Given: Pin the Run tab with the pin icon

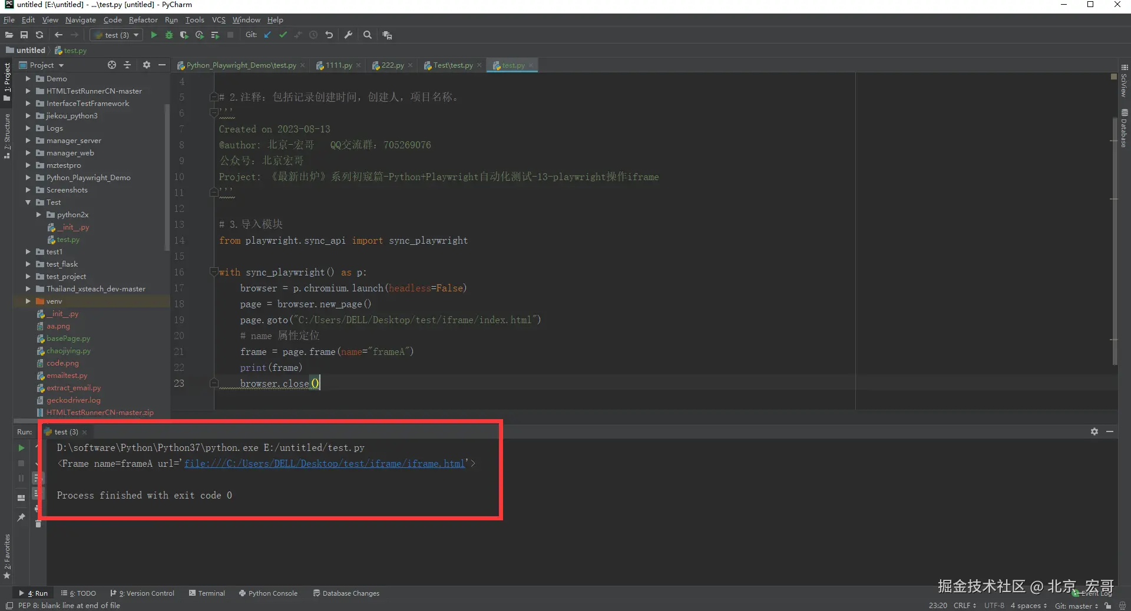Looking at the screenshot, I should [x=21, y=517].
